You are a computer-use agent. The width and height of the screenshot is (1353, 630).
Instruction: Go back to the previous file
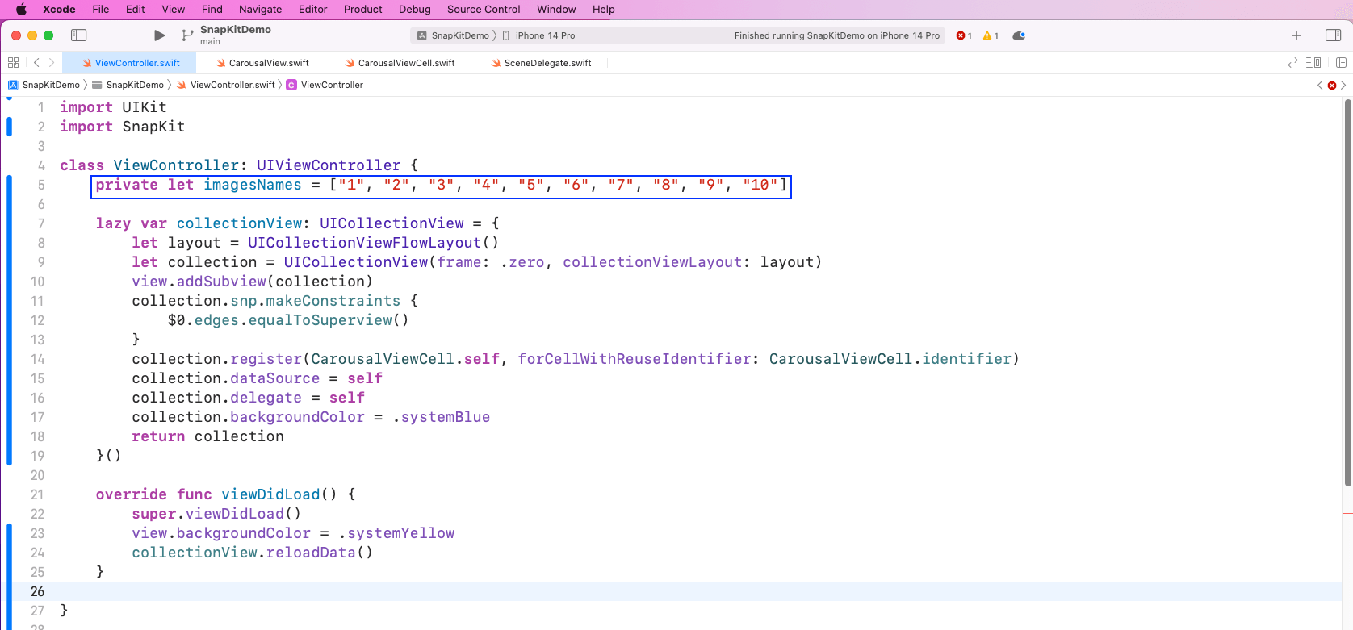[36, 63]
